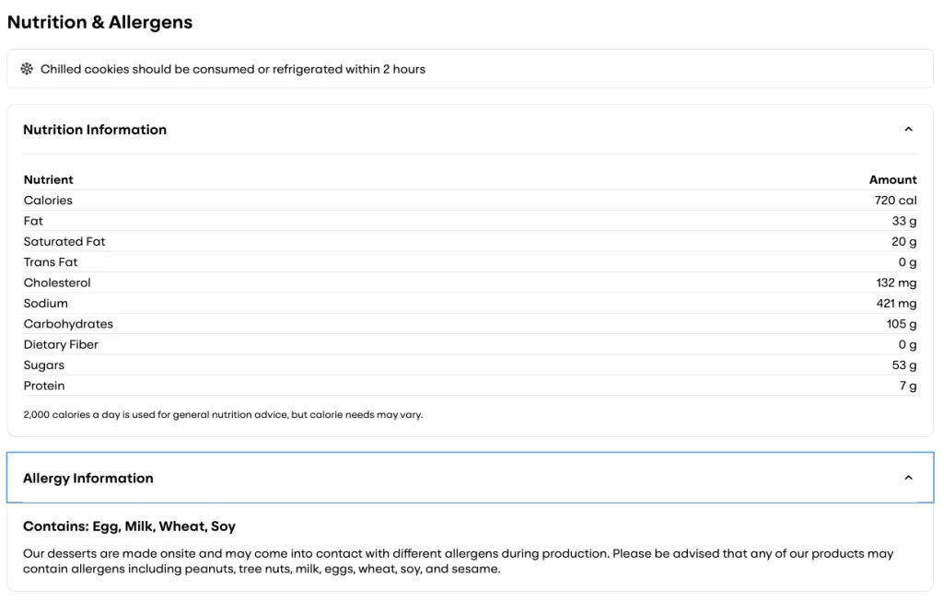This screenshot has height=601, width=943.
Task: Click the 53 g sugars value
Action: point(904,365)
